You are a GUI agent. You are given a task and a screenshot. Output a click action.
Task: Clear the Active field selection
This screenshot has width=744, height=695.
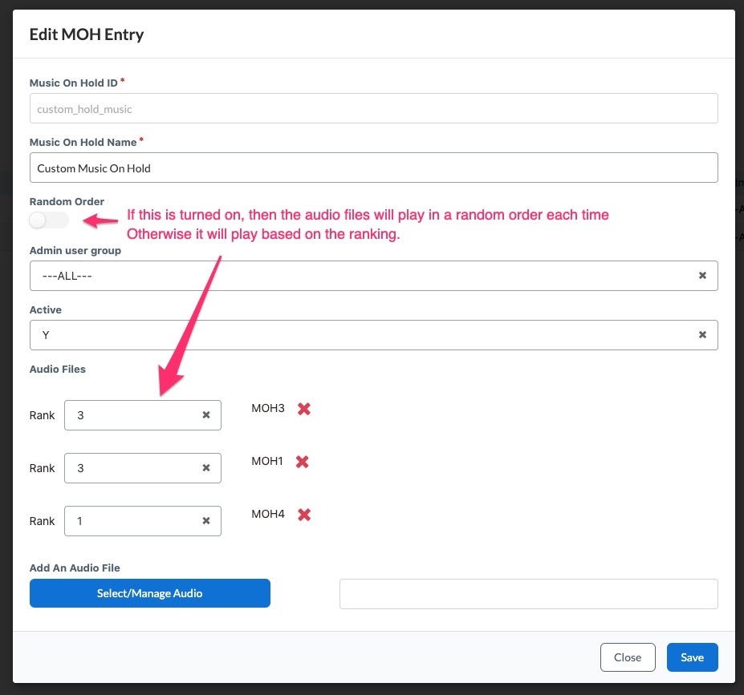pos(703,335)
